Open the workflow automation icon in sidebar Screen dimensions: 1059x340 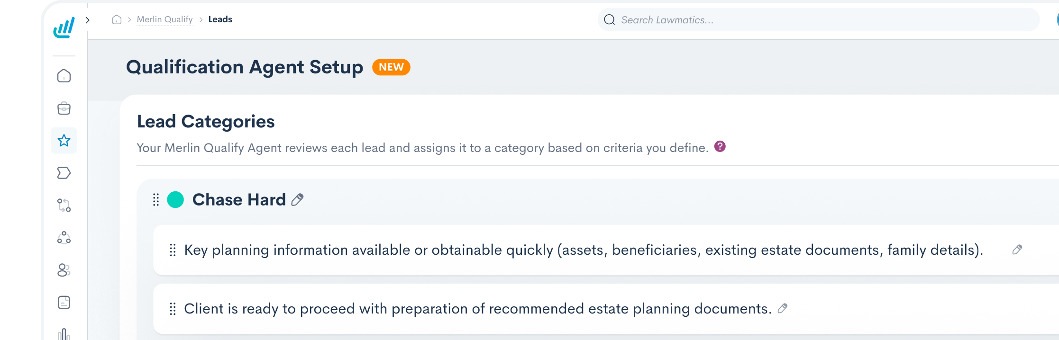[64, 205]
